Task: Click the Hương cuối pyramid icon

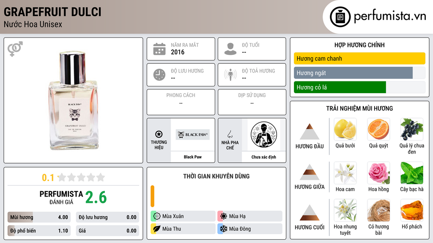Action: pyautogui.click(x=310, y=213)
